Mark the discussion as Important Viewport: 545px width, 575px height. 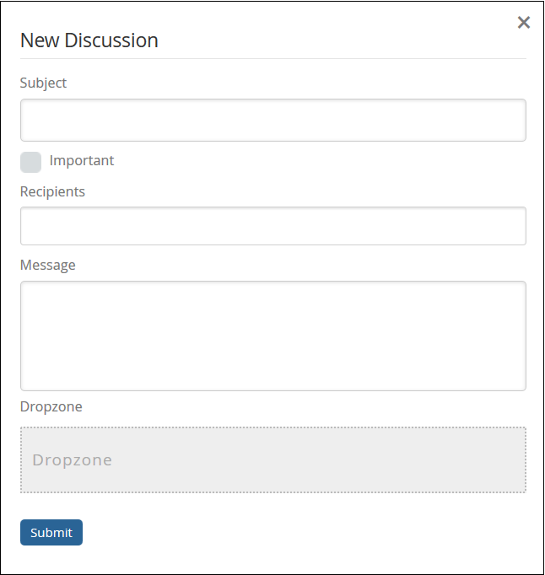tap(30, 162)
